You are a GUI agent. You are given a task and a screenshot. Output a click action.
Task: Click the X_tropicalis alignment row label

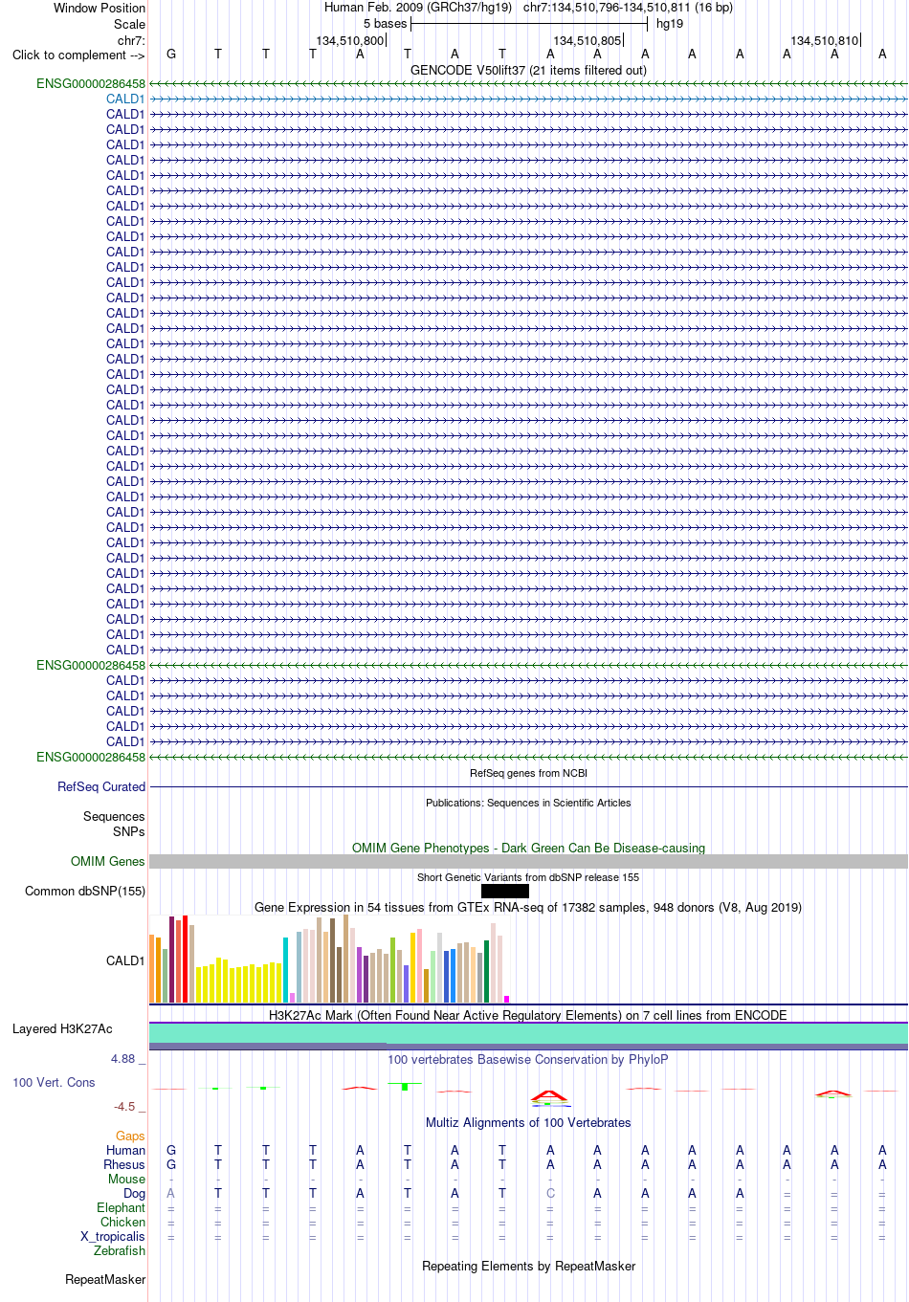tap(113, 1236)
